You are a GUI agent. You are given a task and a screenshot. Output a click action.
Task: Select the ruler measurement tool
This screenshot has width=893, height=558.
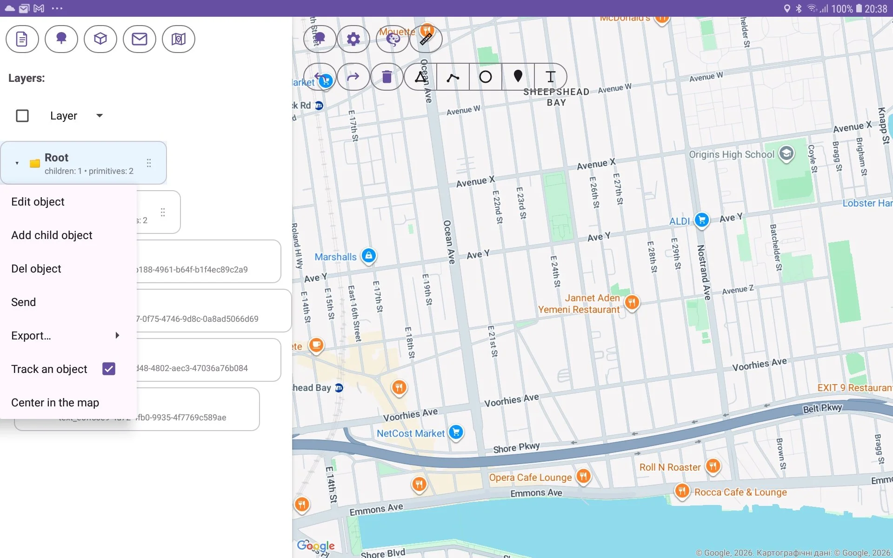pos(426,39)
